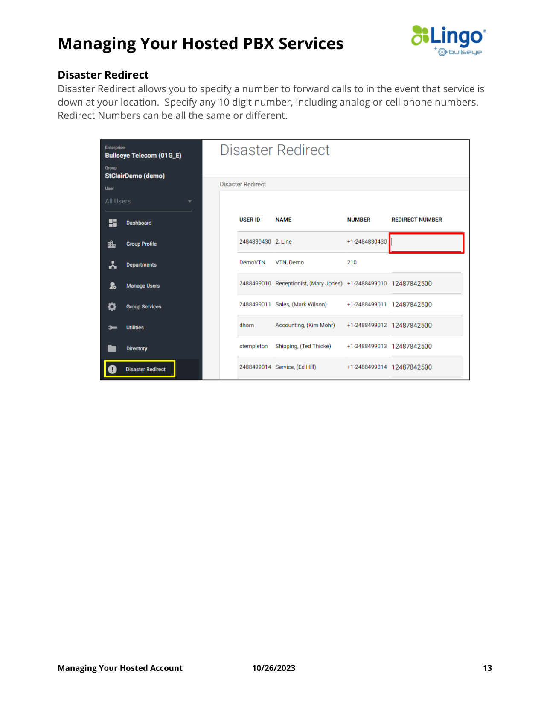Screen dimensions: 544x705
Task: Click the Group Services gear icon
Action: 112,307
